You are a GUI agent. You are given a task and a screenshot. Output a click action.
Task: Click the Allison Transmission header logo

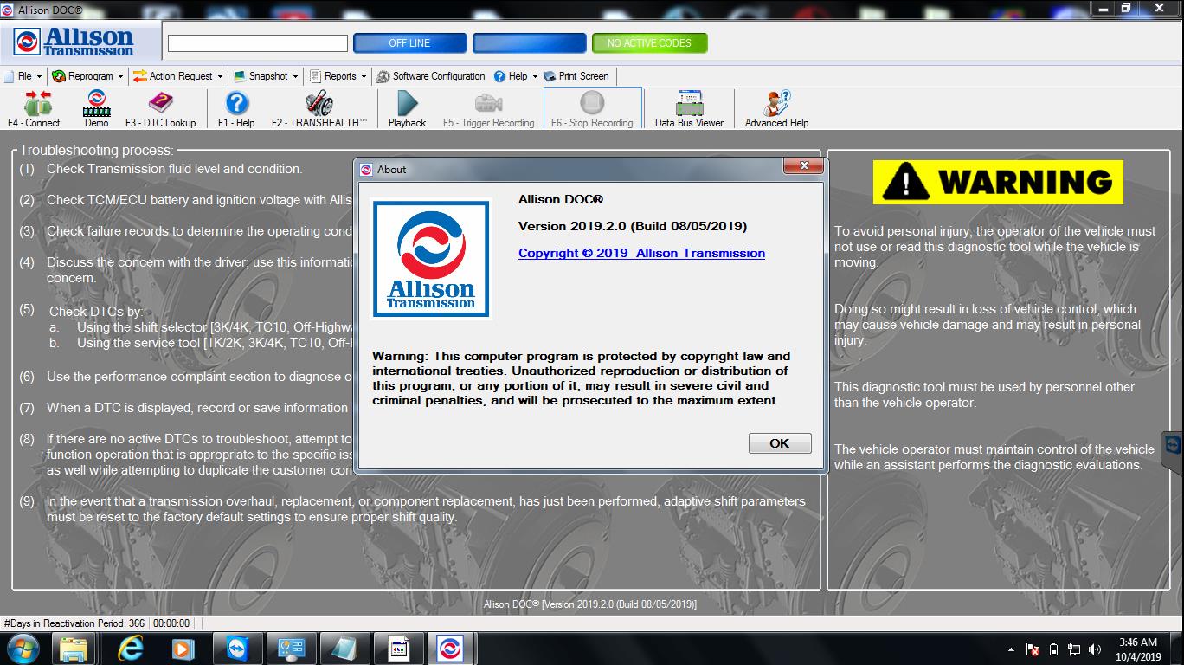[74, 42]
